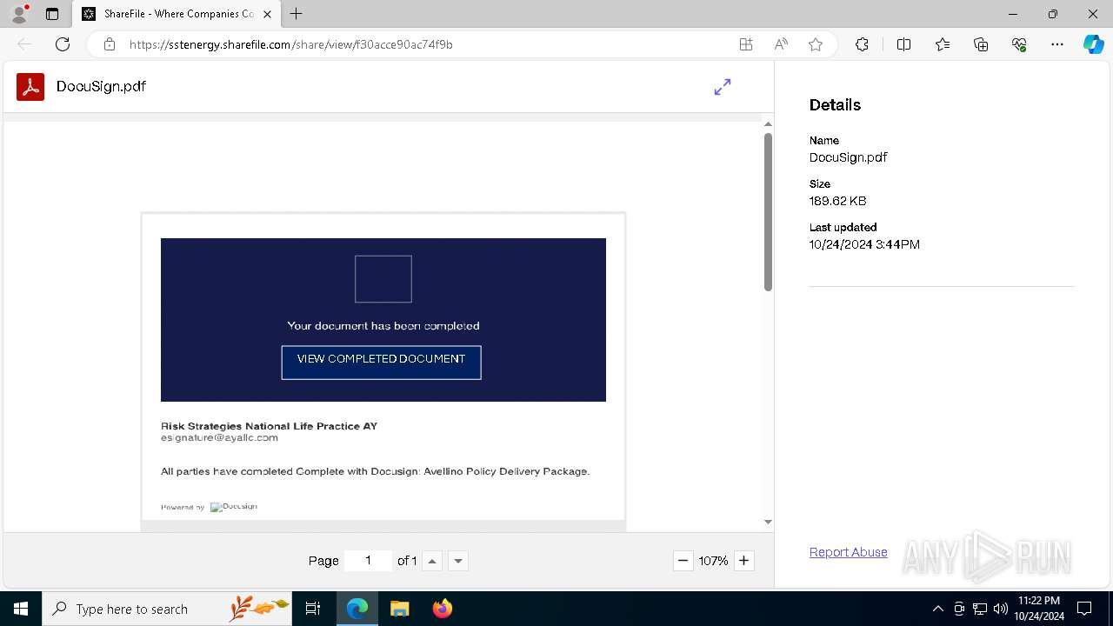Screen dimensions: 1113x626
Task: Click the DocuSign.pdf file name header
Action: [101, 87]
